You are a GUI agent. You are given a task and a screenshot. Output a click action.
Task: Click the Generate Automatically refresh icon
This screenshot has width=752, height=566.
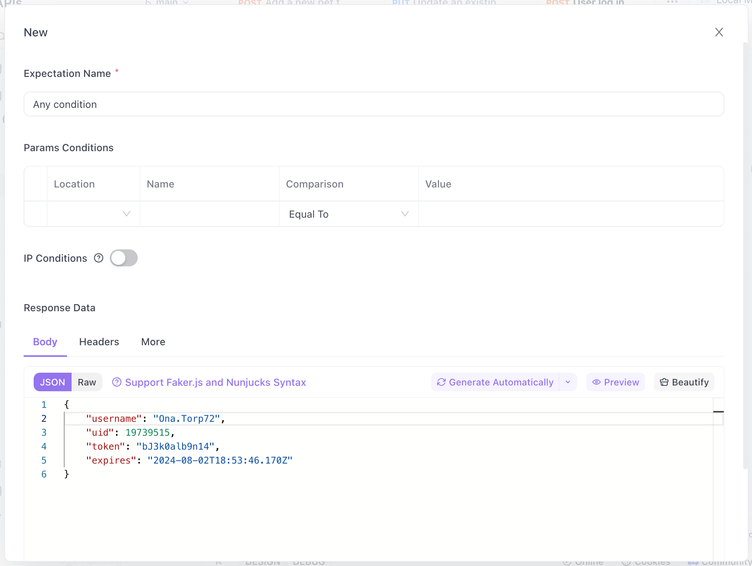click(441, 382)
